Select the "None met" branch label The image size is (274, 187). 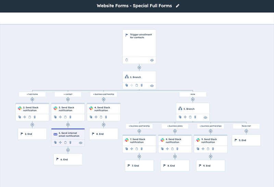click(246, 126)
